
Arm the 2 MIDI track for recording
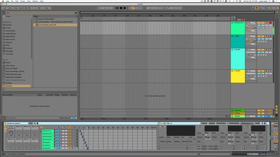click(x=270, y=36)
